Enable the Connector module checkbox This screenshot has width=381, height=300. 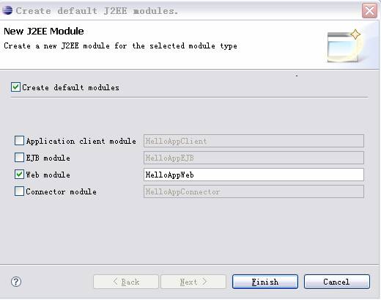pos(19,191)
